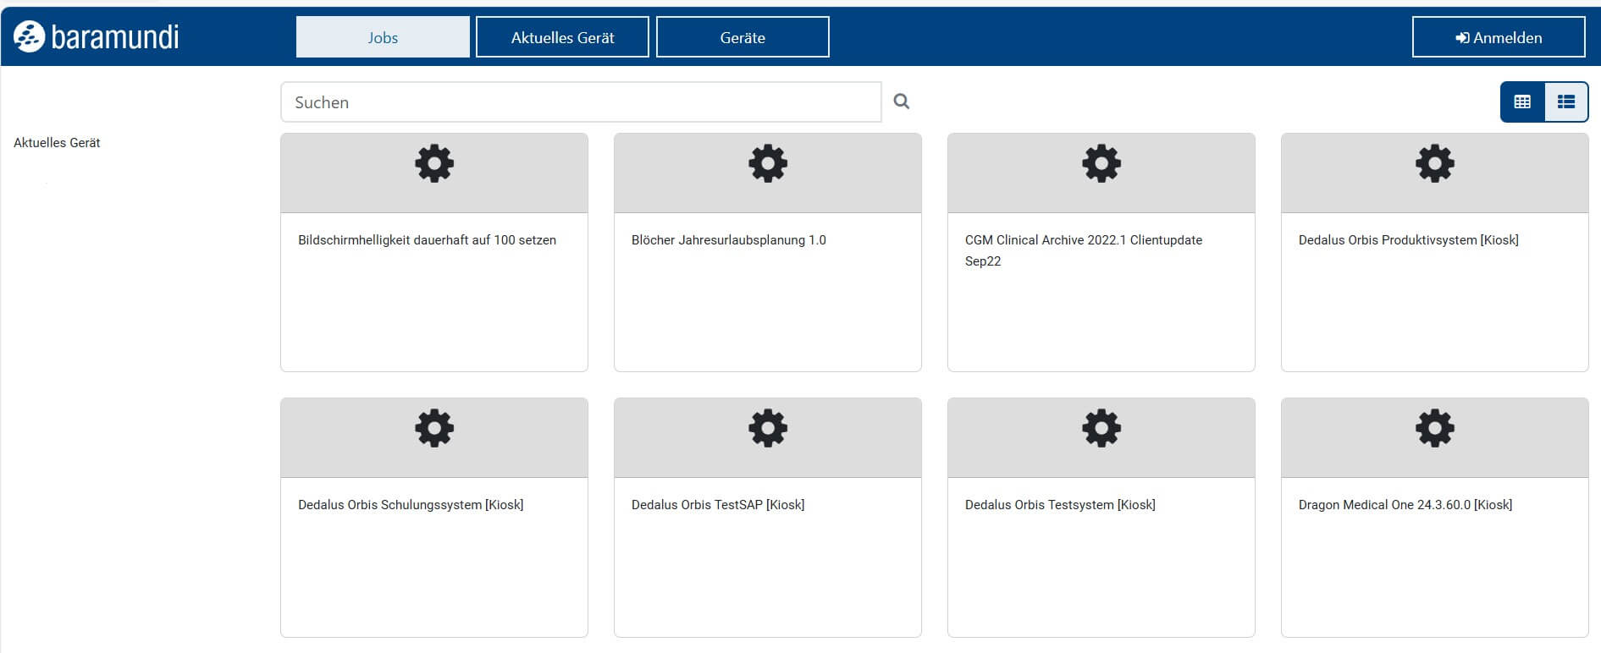Viewport: 1601px width, 653px height.
Task: Switch to list view
Action: click(1566, 102)
